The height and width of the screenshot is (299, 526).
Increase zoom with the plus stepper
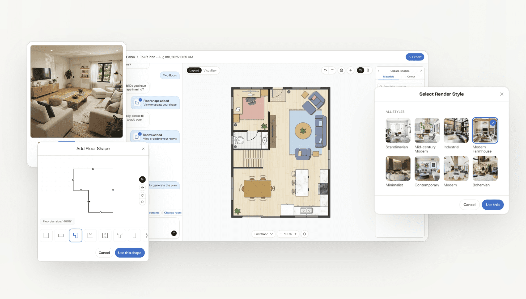[x=295, y=234]
